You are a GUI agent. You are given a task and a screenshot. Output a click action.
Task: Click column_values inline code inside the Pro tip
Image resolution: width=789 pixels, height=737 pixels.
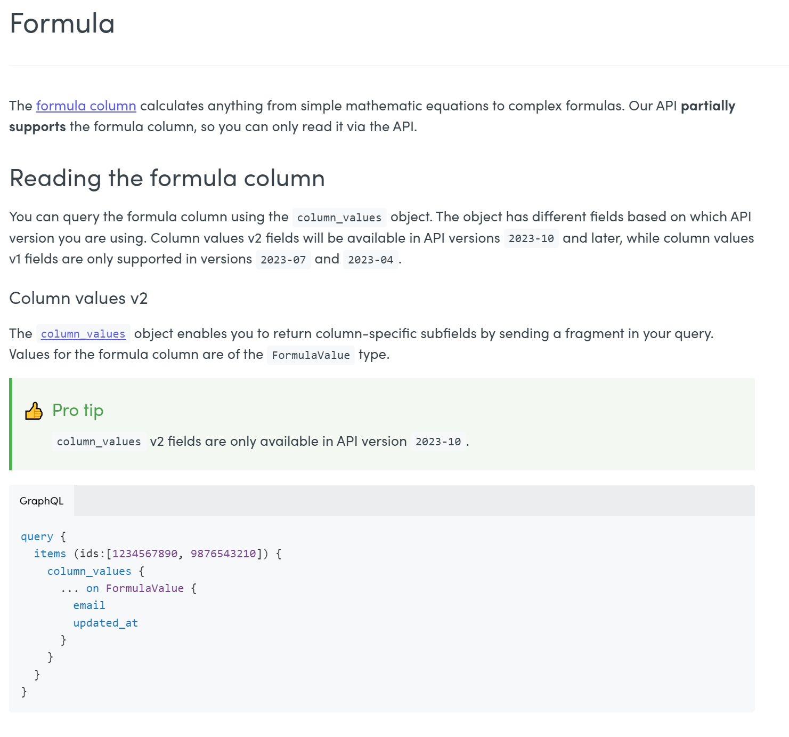coord(99,442)
